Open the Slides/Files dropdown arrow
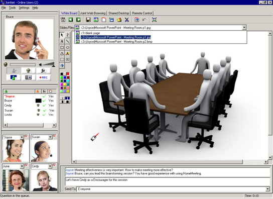This screenshot has width=273, height=199. click(244, 27)
